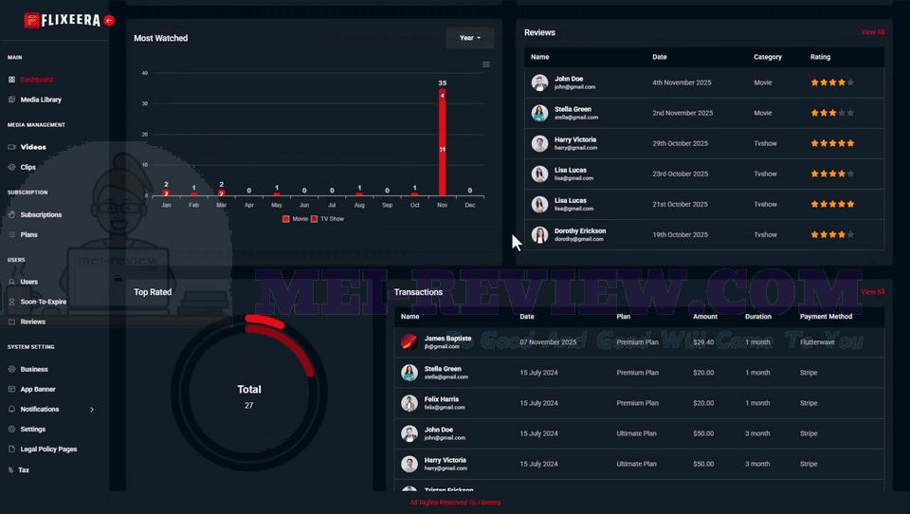Click the Plans list icon
Image resolution: width=910 pixels, height=514 pixels.
click(11, 234)
